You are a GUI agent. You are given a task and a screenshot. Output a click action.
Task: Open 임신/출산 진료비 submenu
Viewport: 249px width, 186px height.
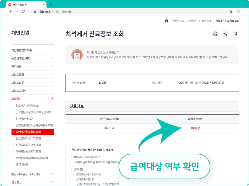(25, 119)
